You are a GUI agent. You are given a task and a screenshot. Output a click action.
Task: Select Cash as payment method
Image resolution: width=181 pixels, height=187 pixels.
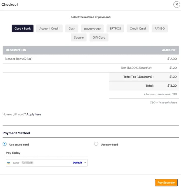[x=72, y=28]
